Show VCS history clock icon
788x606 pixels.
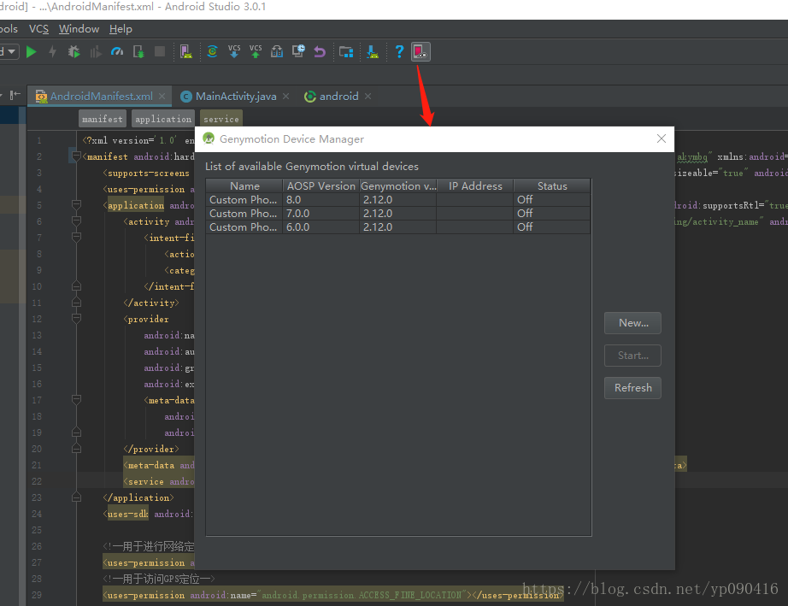click(298, 50)
